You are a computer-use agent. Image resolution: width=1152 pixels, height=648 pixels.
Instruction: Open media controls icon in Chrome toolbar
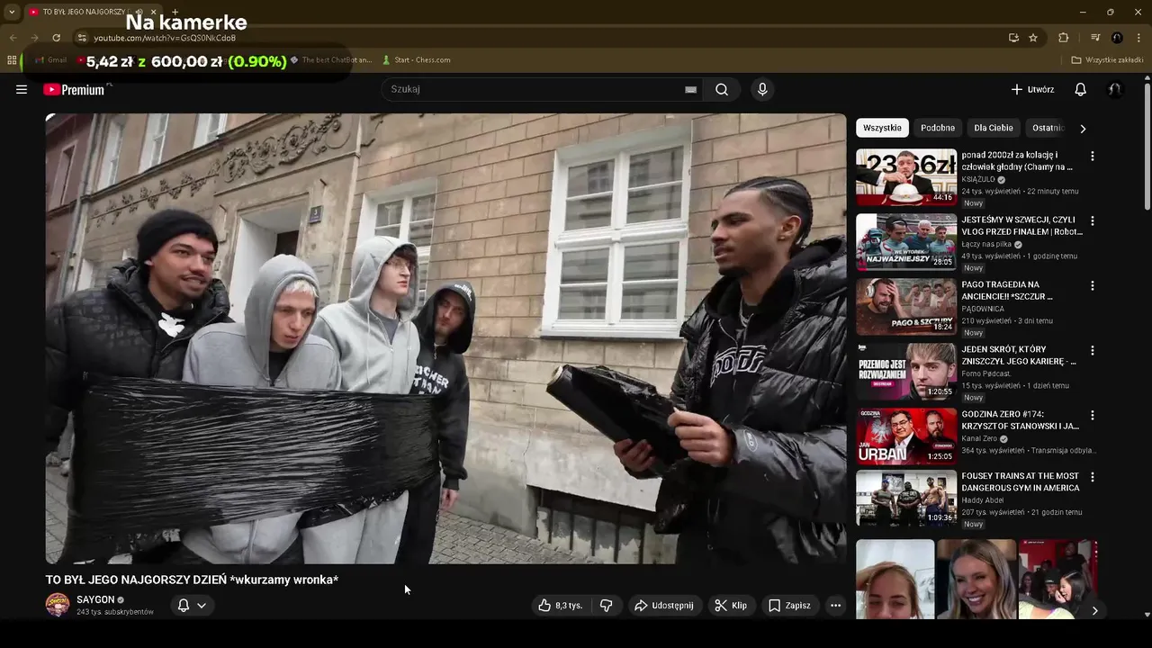[1095, 38]
